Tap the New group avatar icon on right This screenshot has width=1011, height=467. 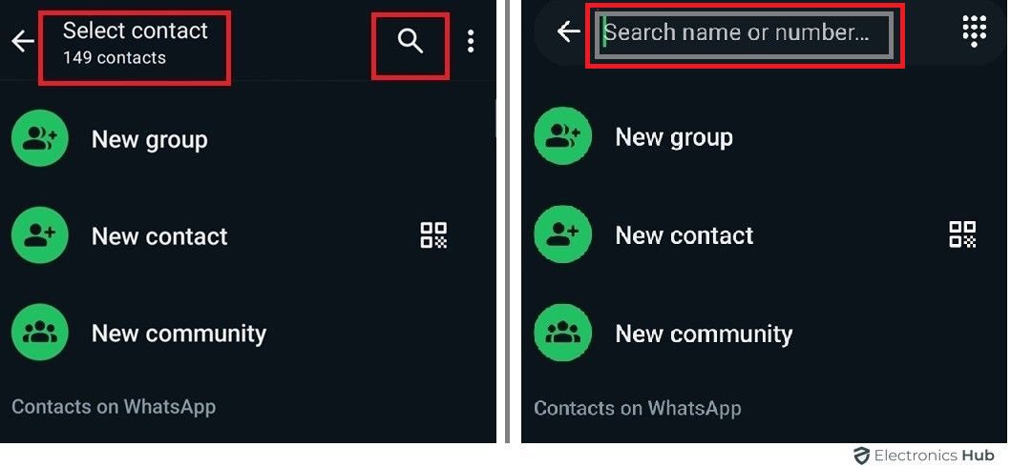(x=563, y=136)
